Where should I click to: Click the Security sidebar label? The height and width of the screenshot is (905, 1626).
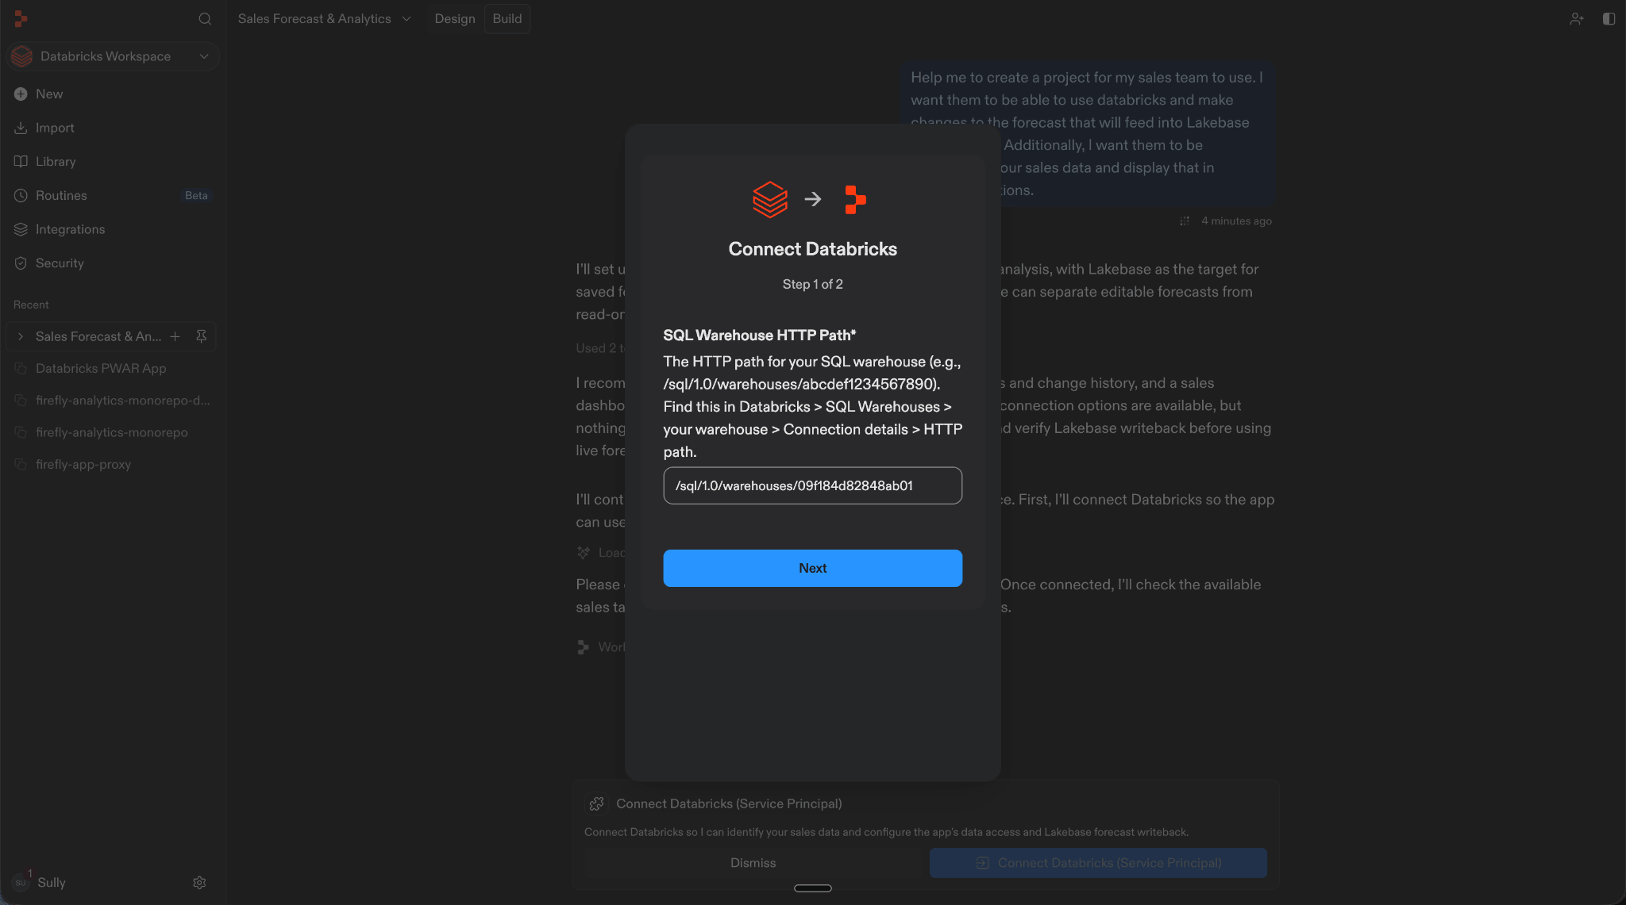pyautogui.click(x=60, y=263)
